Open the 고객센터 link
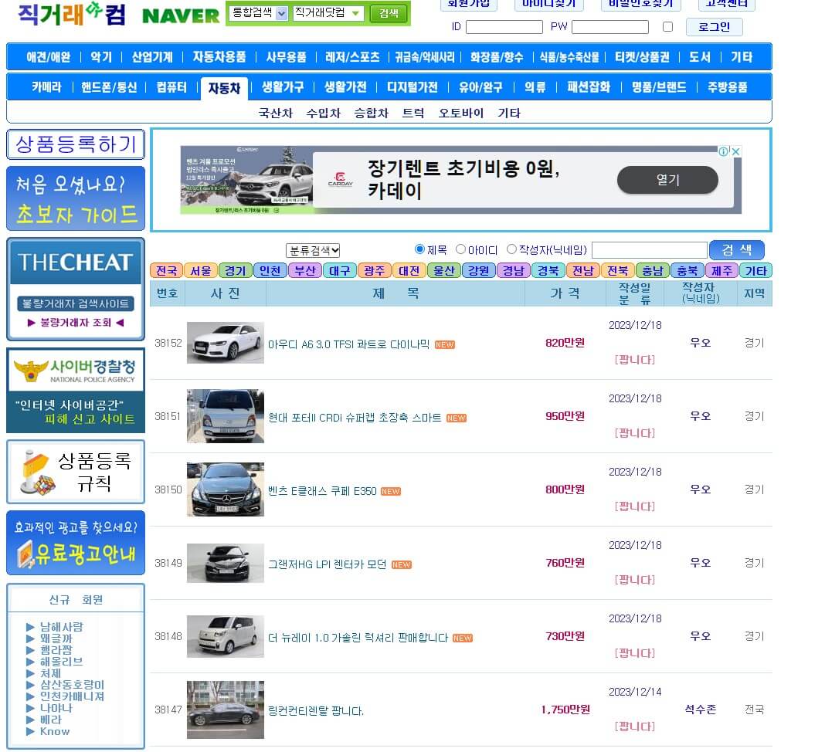 [x=727, y=3]
